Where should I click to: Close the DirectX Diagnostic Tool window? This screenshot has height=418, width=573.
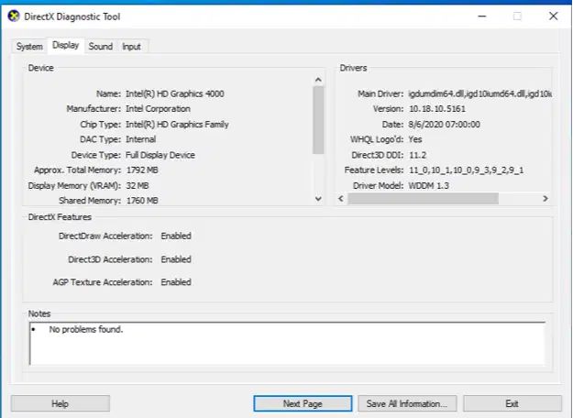click(552, 16)
